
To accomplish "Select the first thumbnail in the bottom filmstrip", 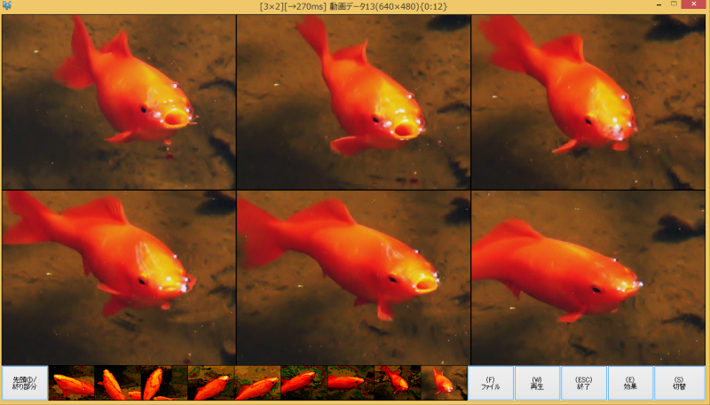I will pyautogui.click(x=72, y=383).
